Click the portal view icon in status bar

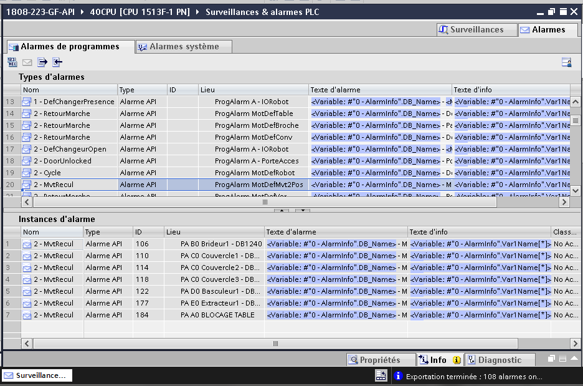pyautogui.click(x=381, y=375)
